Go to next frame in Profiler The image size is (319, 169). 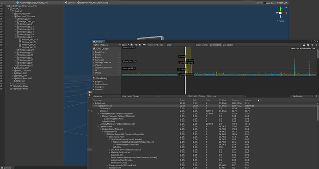pos(140,45)
